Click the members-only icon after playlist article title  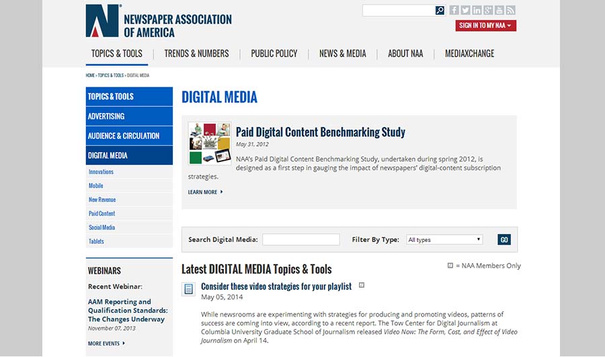point(362,285)
